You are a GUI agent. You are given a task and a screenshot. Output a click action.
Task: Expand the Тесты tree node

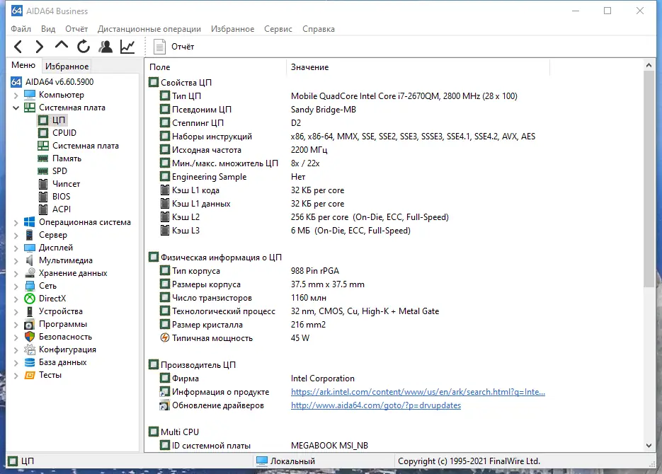[x=16, y=376]
